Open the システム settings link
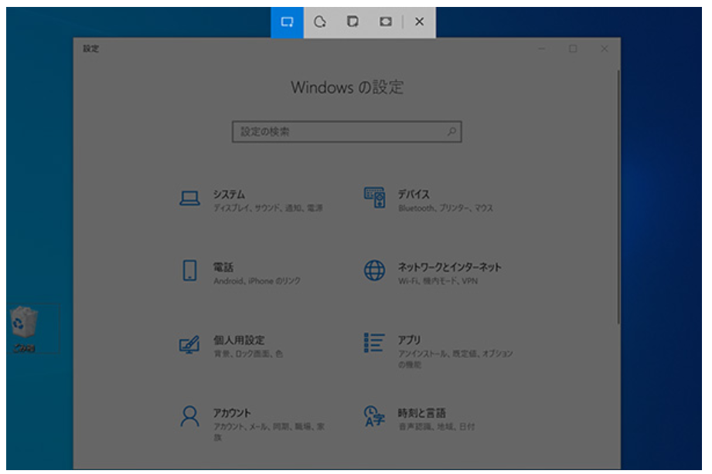This screenshot has width=712, height=474. click(x=230, y=195)
